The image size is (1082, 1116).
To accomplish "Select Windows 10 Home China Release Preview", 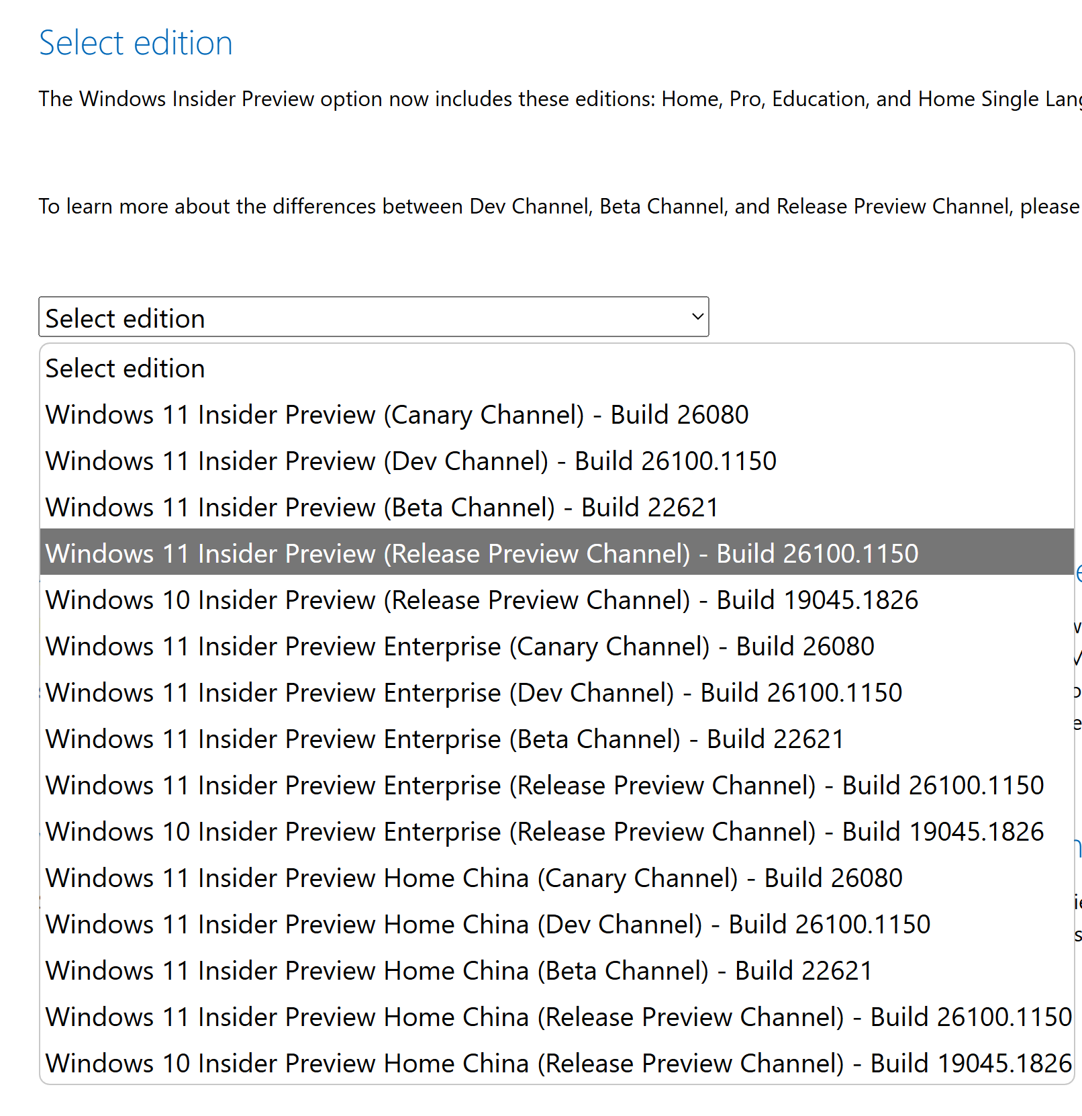I will click(x=556, y=1064).
